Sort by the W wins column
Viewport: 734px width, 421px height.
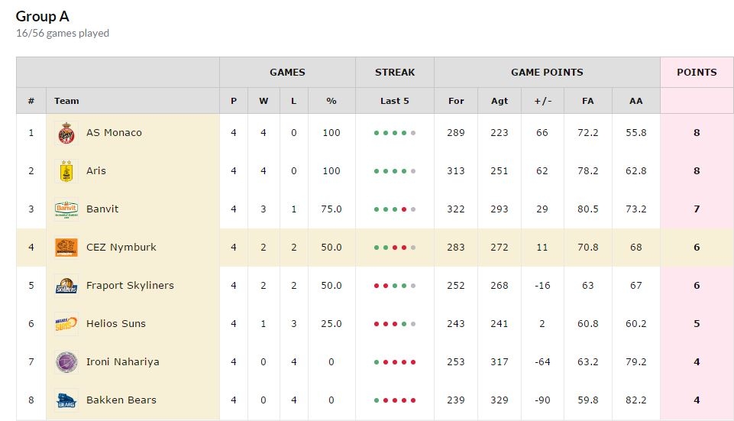click(264, 101)
